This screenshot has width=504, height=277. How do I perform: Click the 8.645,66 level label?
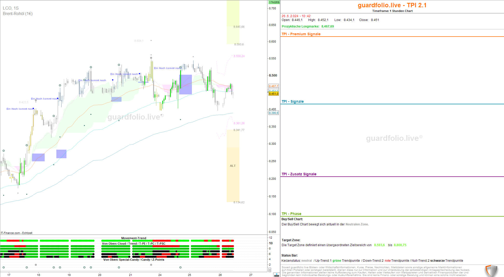click(x=239, y=27)
